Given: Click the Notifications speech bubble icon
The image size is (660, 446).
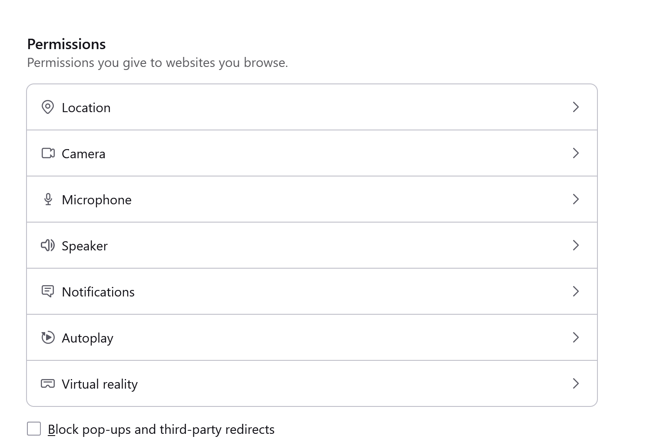Looking at the screenshot, I should coord(48,291).
